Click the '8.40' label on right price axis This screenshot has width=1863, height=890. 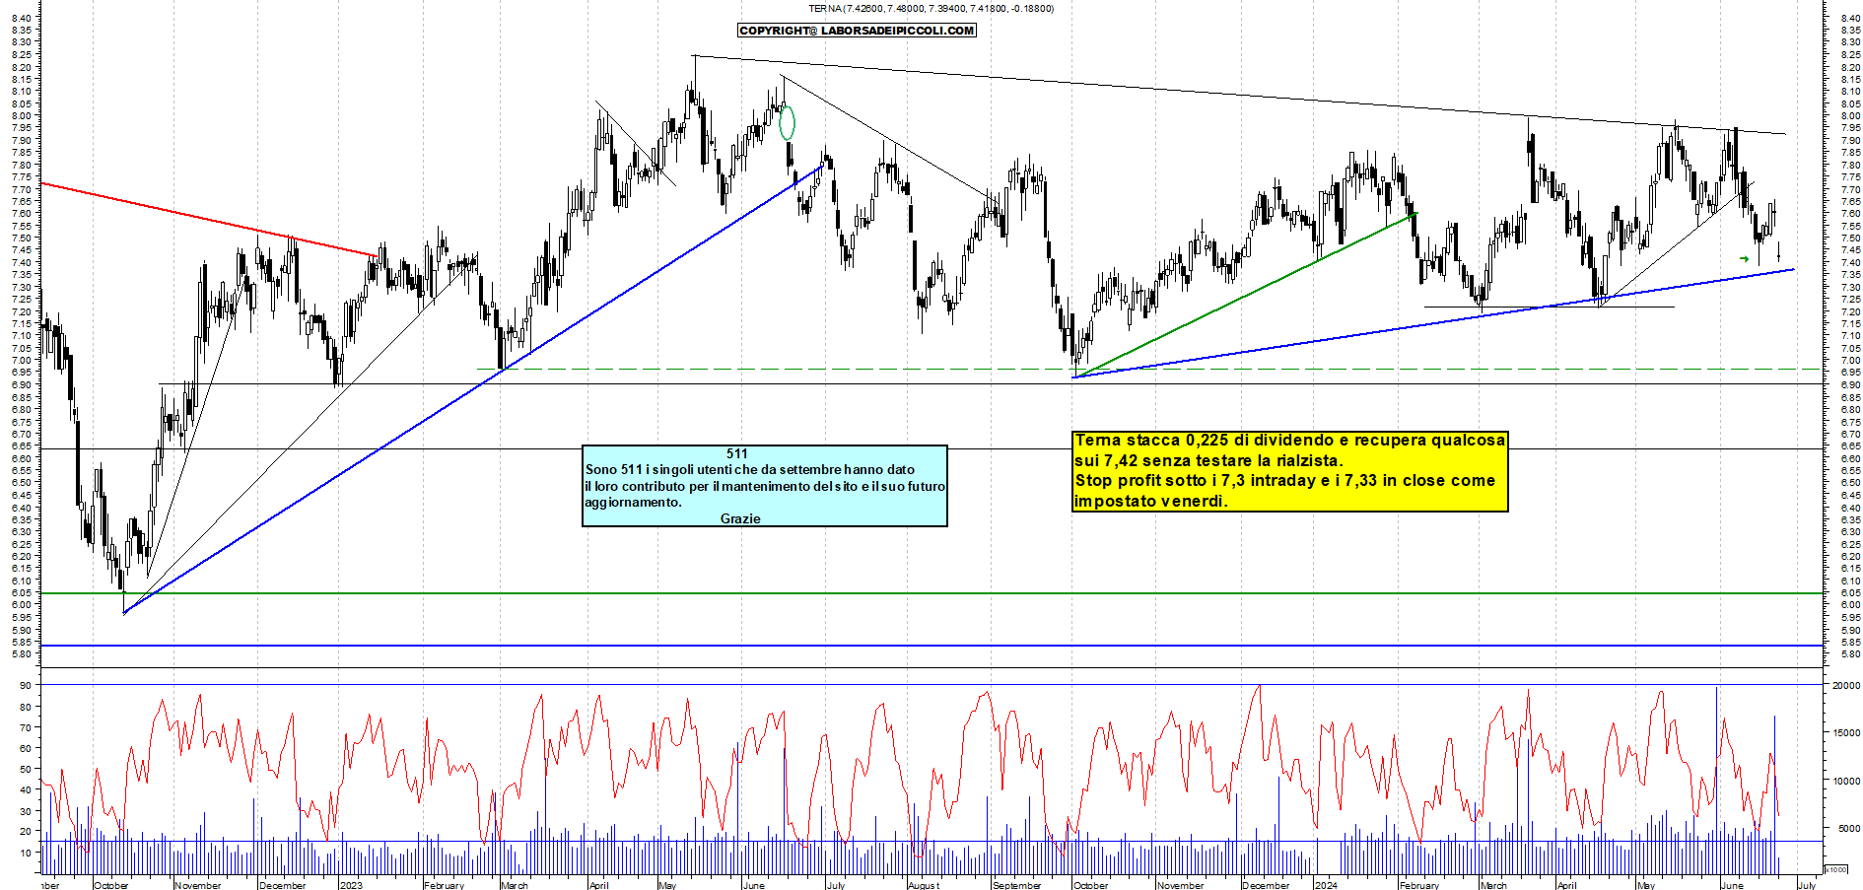pos(1850,18)
